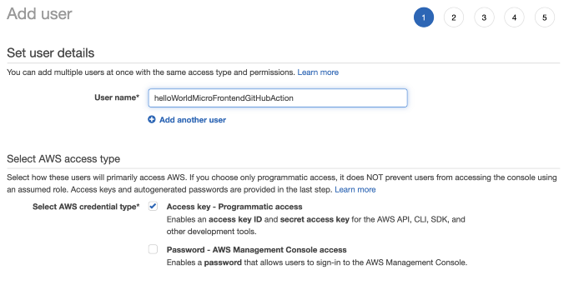584x300 pixels.
Task: Go to wizard step 2 circle
Action: pos(454,17)
